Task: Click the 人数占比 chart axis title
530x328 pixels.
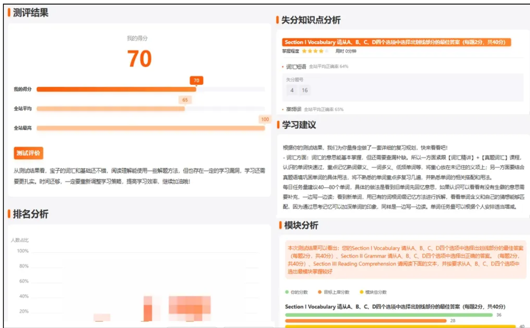Action: pos(20,240)
